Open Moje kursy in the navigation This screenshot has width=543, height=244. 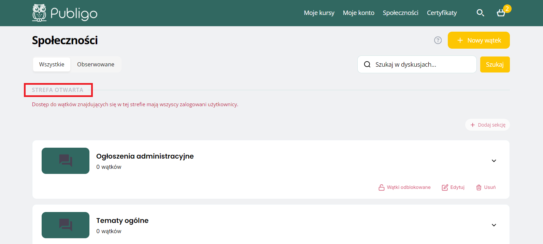(319, 13)
